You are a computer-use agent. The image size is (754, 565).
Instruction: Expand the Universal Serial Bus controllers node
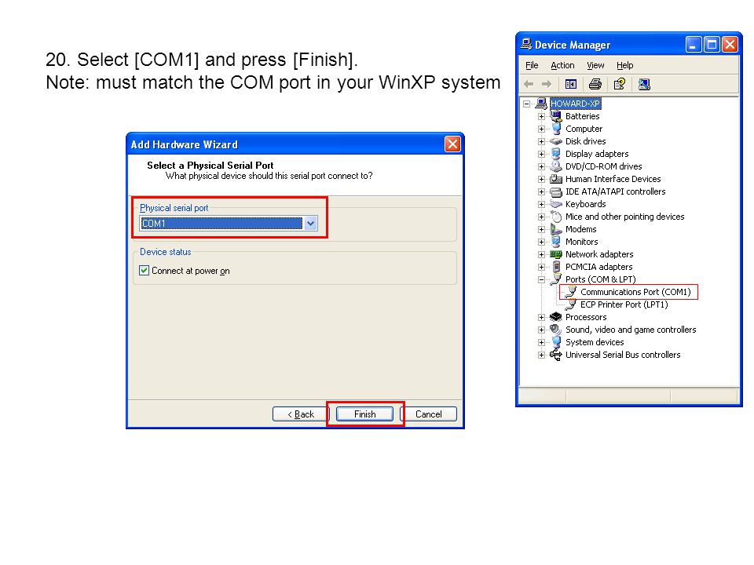tap(541, 355)
